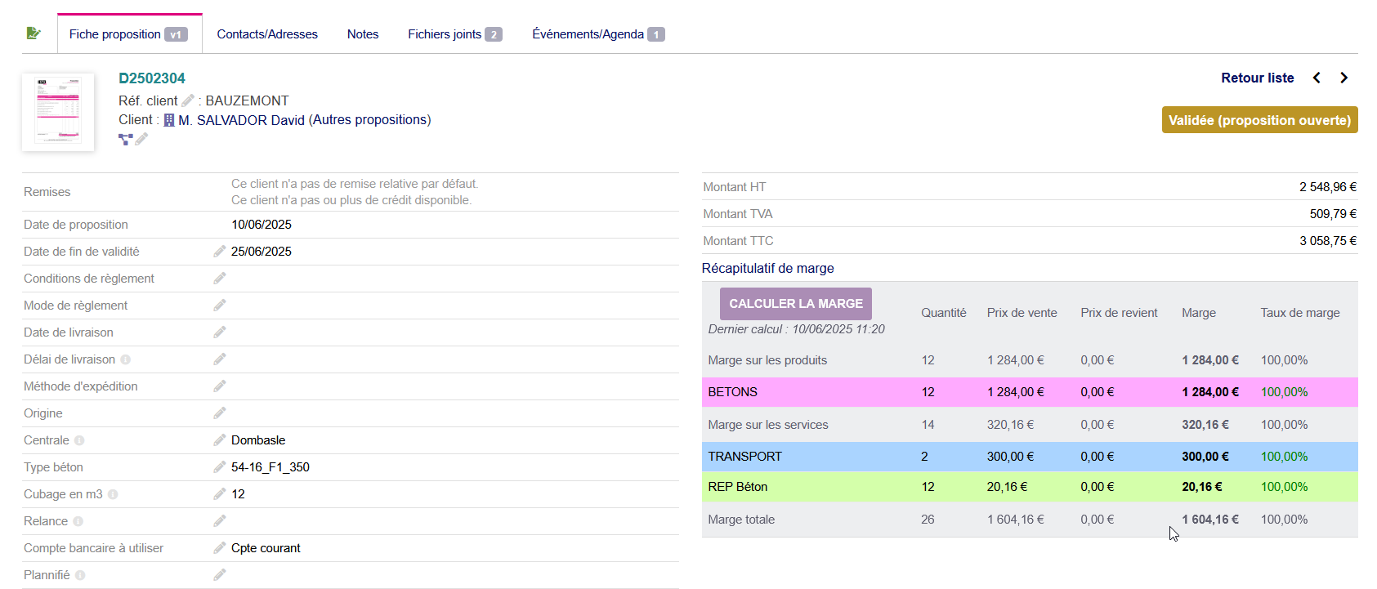Open the Fichiers joints tab
The width and height of the screenshot is (1377, 589).
point(455,34)
